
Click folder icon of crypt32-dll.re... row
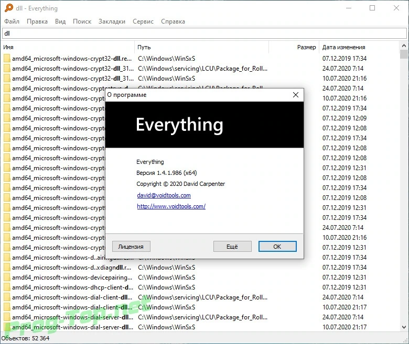(x=7, y=58)
